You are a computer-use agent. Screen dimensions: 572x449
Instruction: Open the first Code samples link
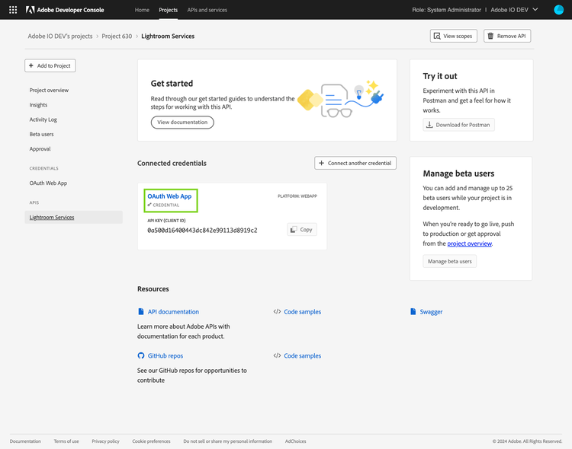click(303, 312)
